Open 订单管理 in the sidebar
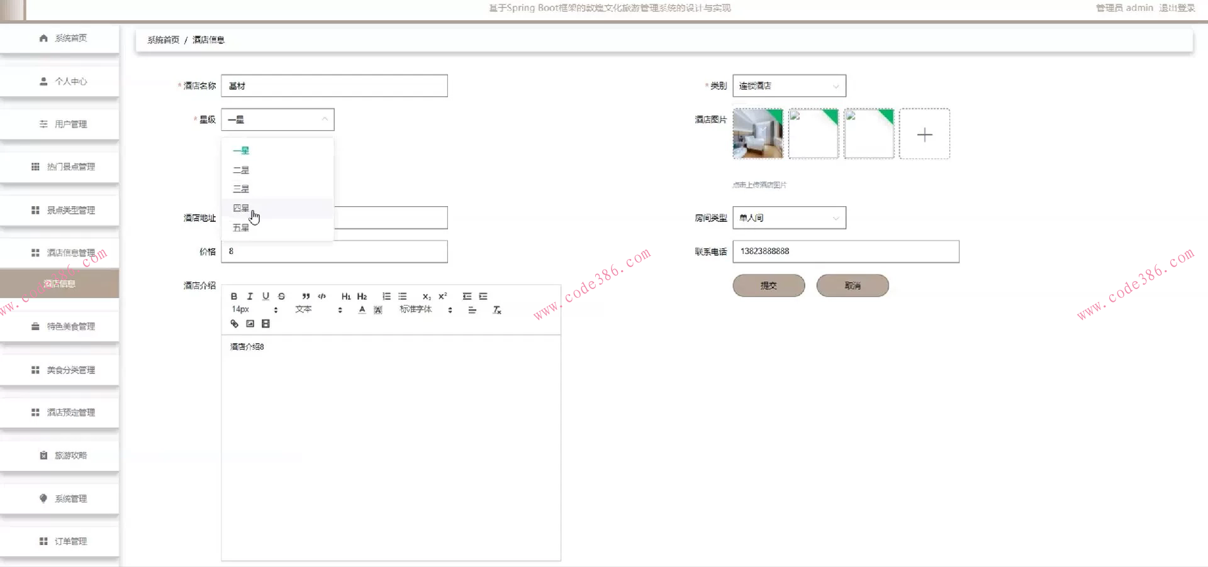The height and width of the screenshot is (567, 1208). click(60, 542)
